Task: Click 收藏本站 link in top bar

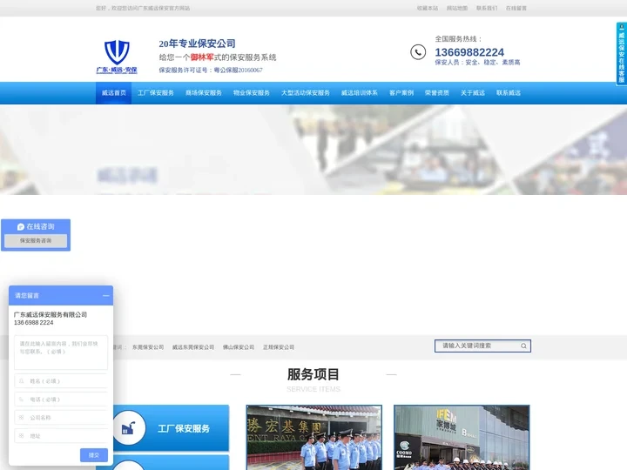Action: 428,8
